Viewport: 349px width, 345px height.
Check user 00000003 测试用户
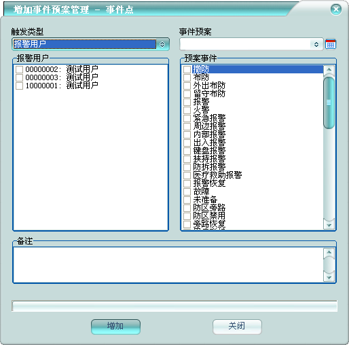(19, 77)
